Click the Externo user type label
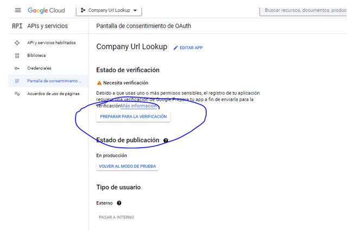The width and height of the screenshot is (362, 231). 104,203
